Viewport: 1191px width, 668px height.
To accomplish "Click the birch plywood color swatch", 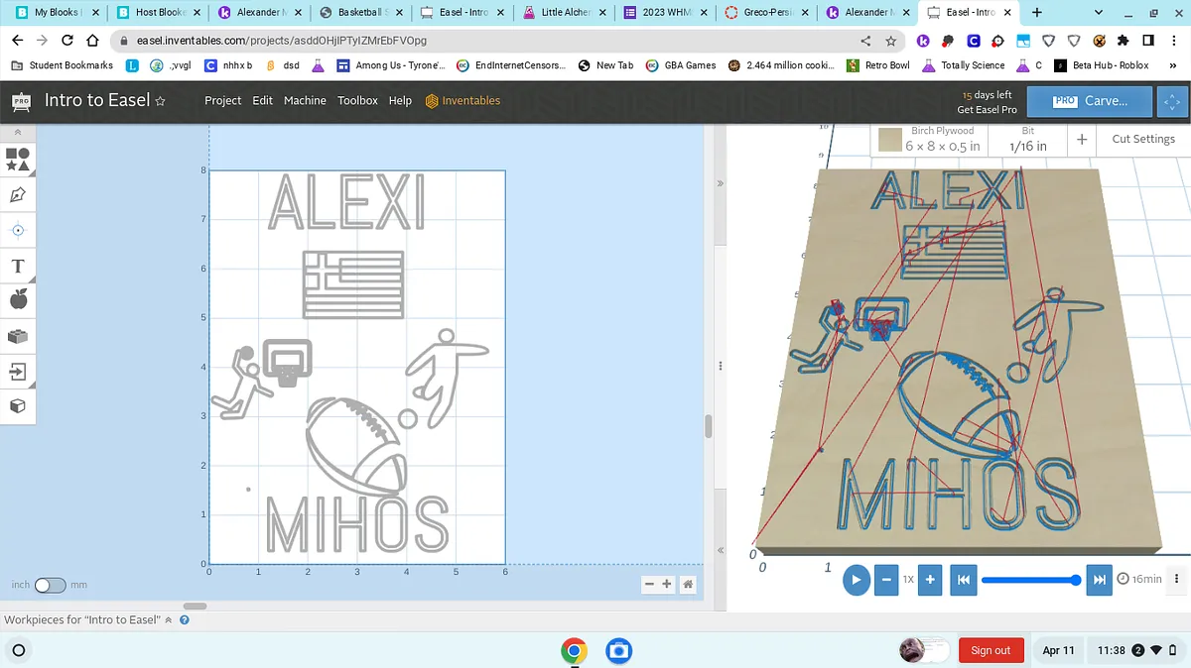I will pyautogui.click(x=888, y=140).
